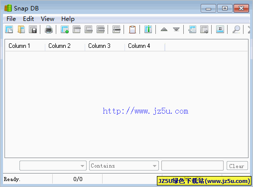253x187 pixels.
Task: Click the '0/0' record counter text
Action: coord(78,179)
